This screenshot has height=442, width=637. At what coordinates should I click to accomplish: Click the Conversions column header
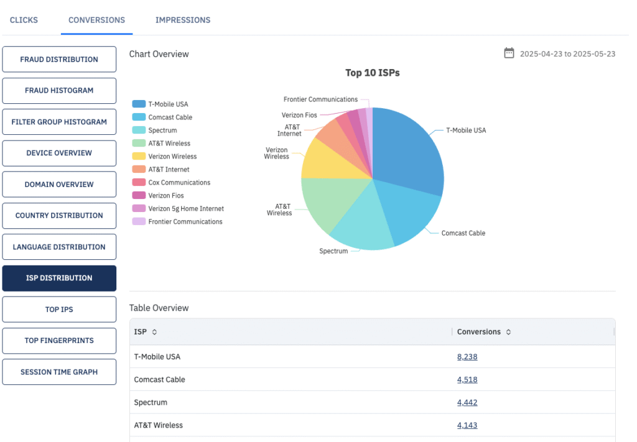[x=478, y=332]
